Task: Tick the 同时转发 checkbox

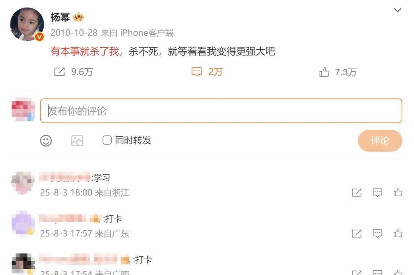Action: [x=107, y=140]
